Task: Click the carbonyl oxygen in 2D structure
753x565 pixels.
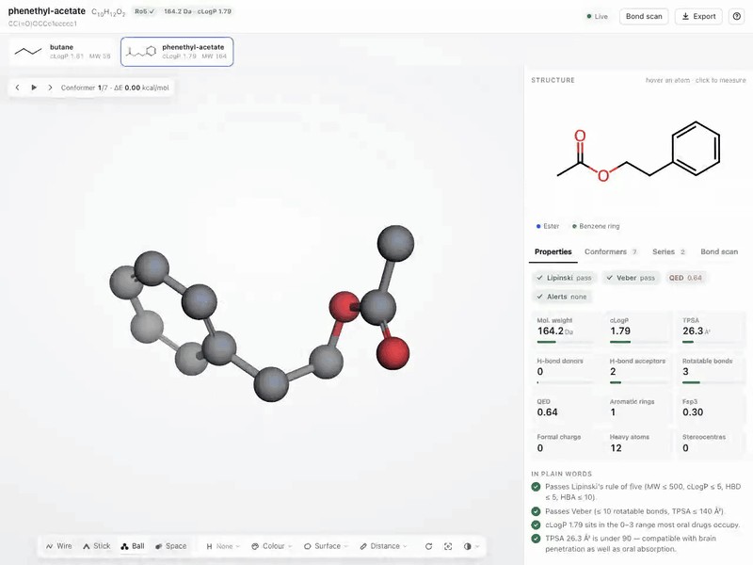Action: pyautogui.click(x=580, y=137)
